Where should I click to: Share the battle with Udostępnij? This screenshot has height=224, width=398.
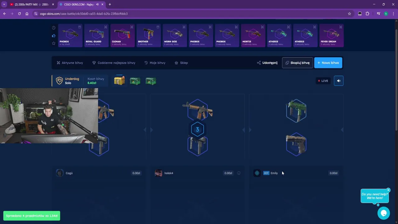coord(267,63)
